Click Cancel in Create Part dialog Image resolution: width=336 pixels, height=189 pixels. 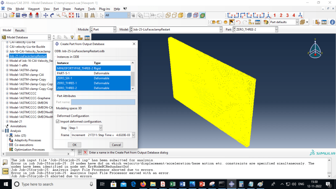pyautogui.click(x=116, y=145)
